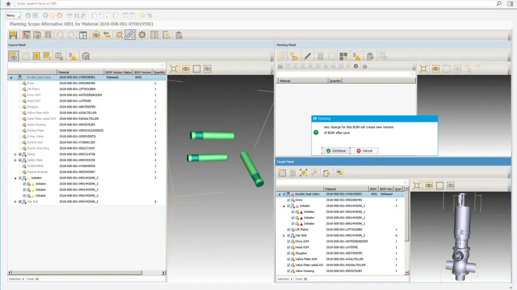The height and width of the screenshot is (290, 517).
Task: Click the wrench icon in Target Panel toolbar
Action: click(x=314, y=172)
